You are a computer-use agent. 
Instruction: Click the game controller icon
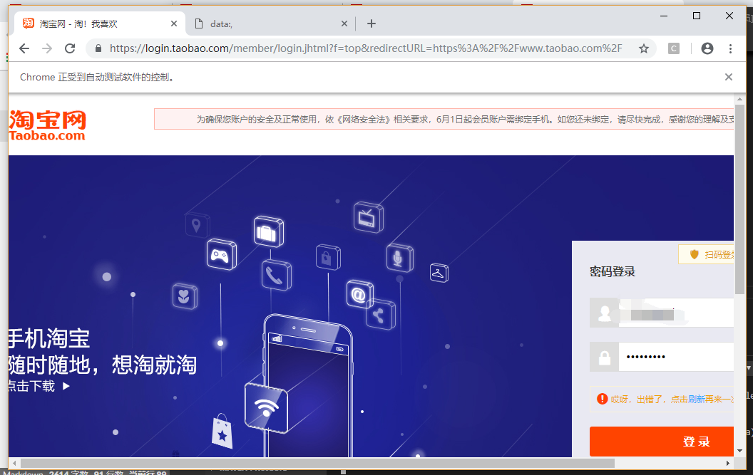[x=221, y=255]
